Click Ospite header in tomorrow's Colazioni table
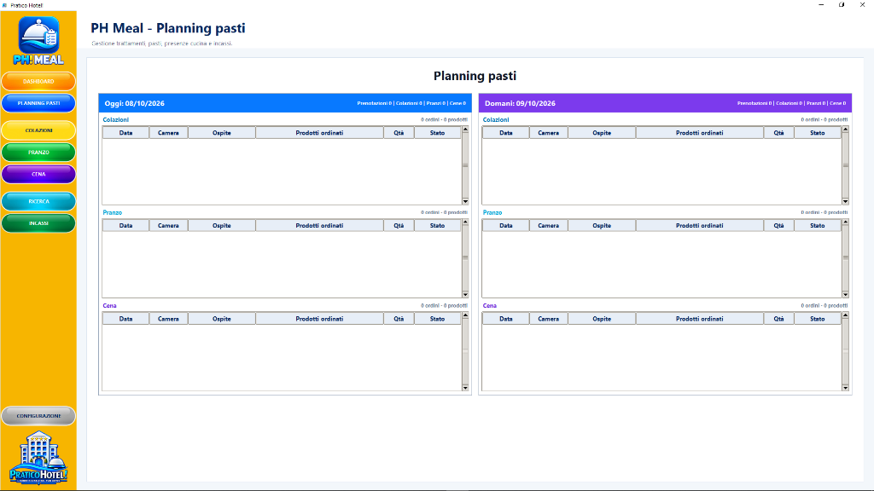This screenshot has width=874, height=491. (602, 132)
